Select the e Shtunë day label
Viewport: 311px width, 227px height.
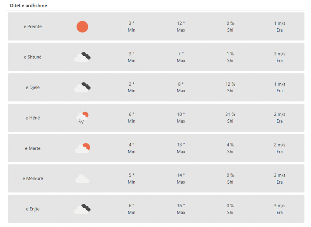[33, 57]
